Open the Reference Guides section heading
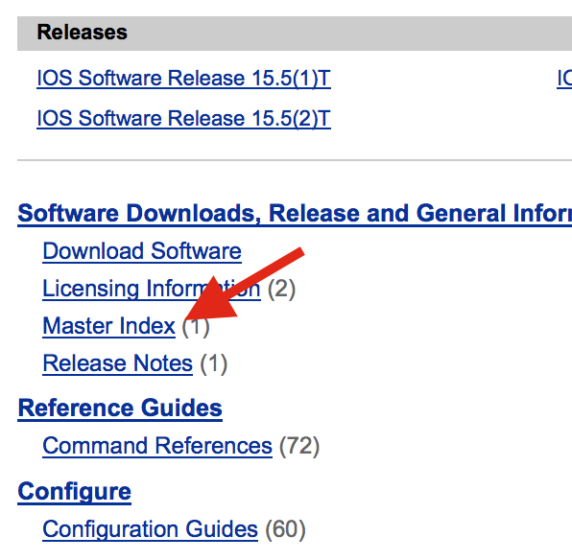 [x=120, y=408]
